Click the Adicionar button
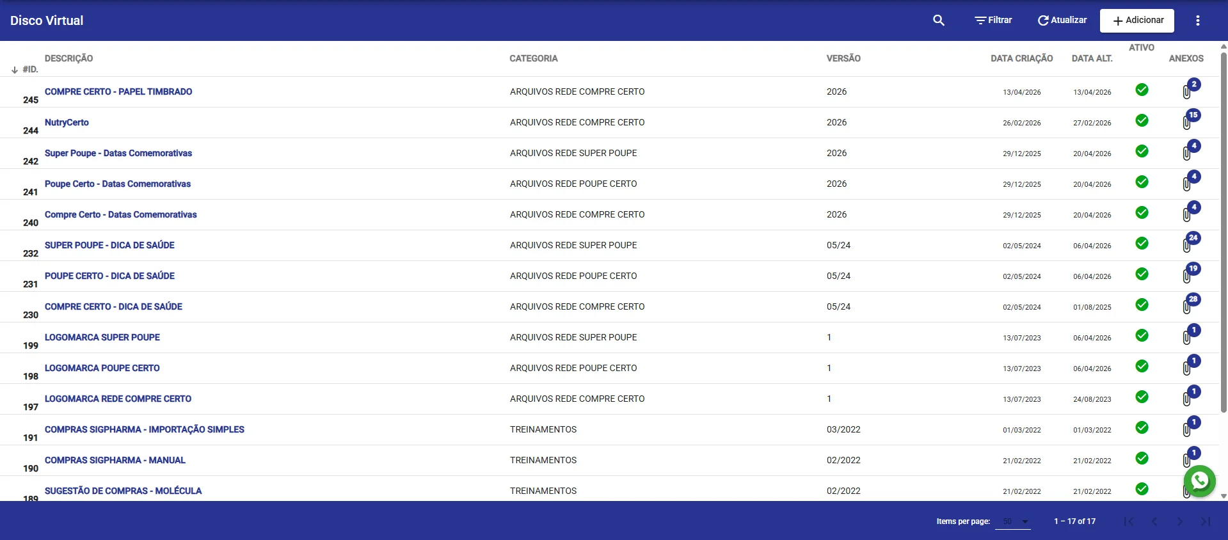Viewport: 1228px width, 540px height. click(1137, 20)
